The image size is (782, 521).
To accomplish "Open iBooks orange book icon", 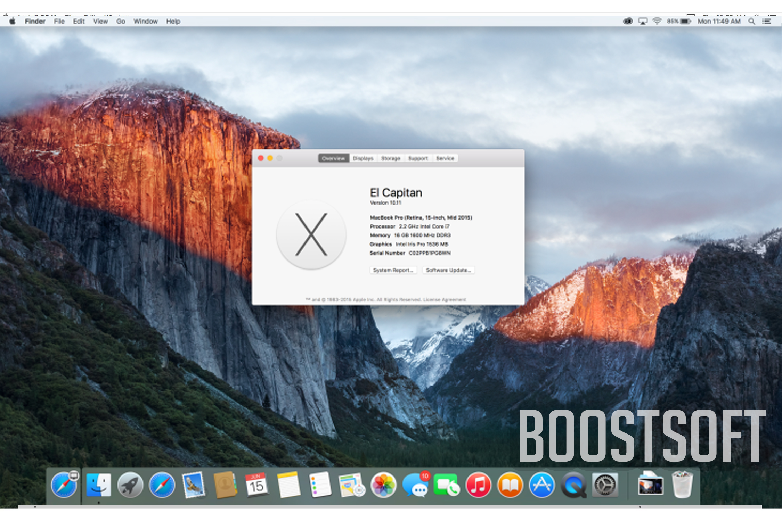I will coord(510,485).
